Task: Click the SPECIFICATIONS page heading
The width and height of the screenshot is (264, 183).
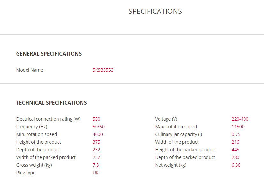Action: pyautogui.click(x=155, y=11)
